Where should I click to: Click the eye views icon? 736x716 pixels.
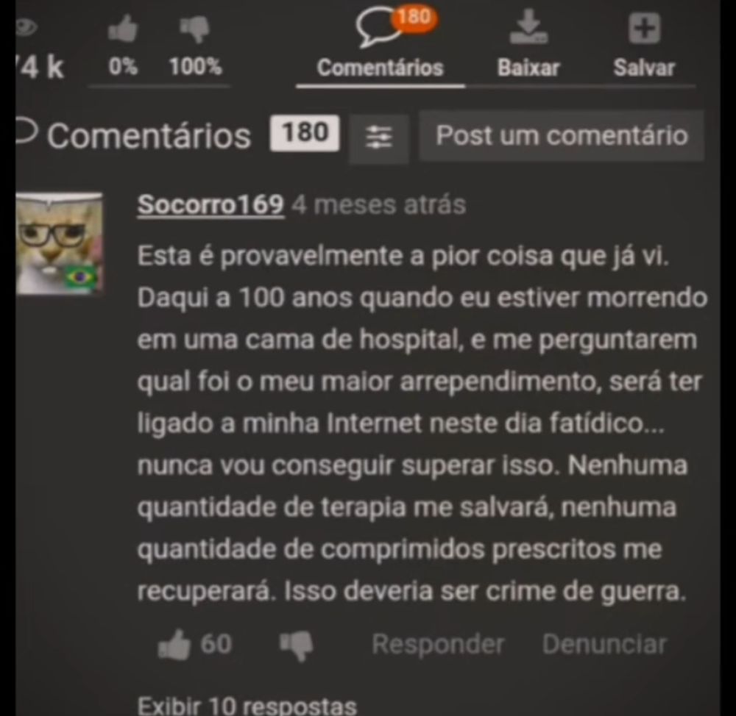click(x=26, y=28)
